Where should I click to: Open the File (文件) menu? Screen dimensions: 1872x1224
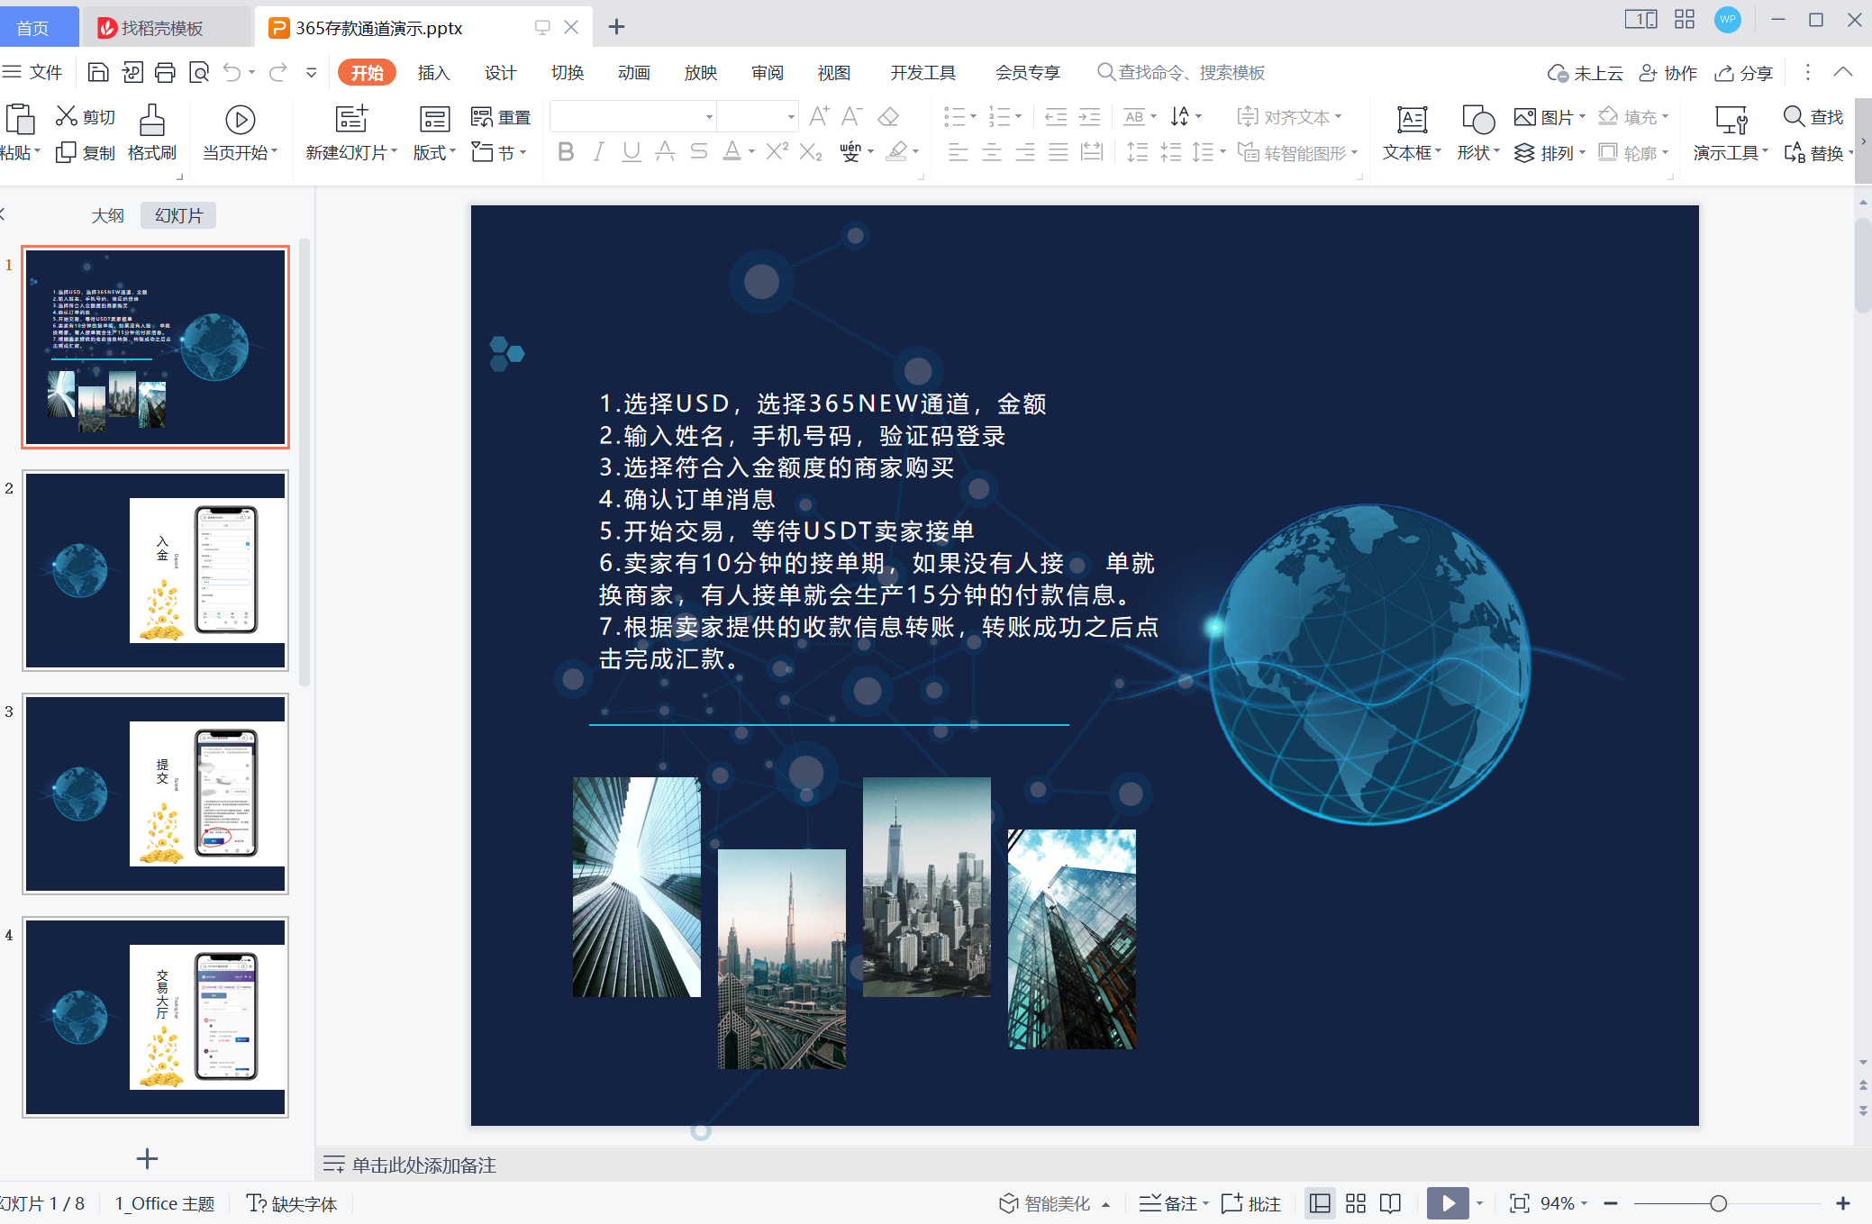[33, 72]
